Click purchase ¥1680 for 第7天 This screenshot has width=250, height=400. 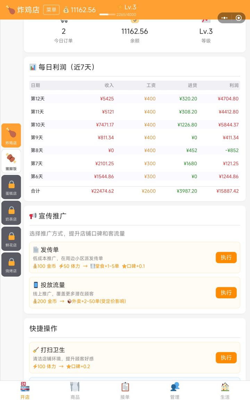tap(190, 164)
